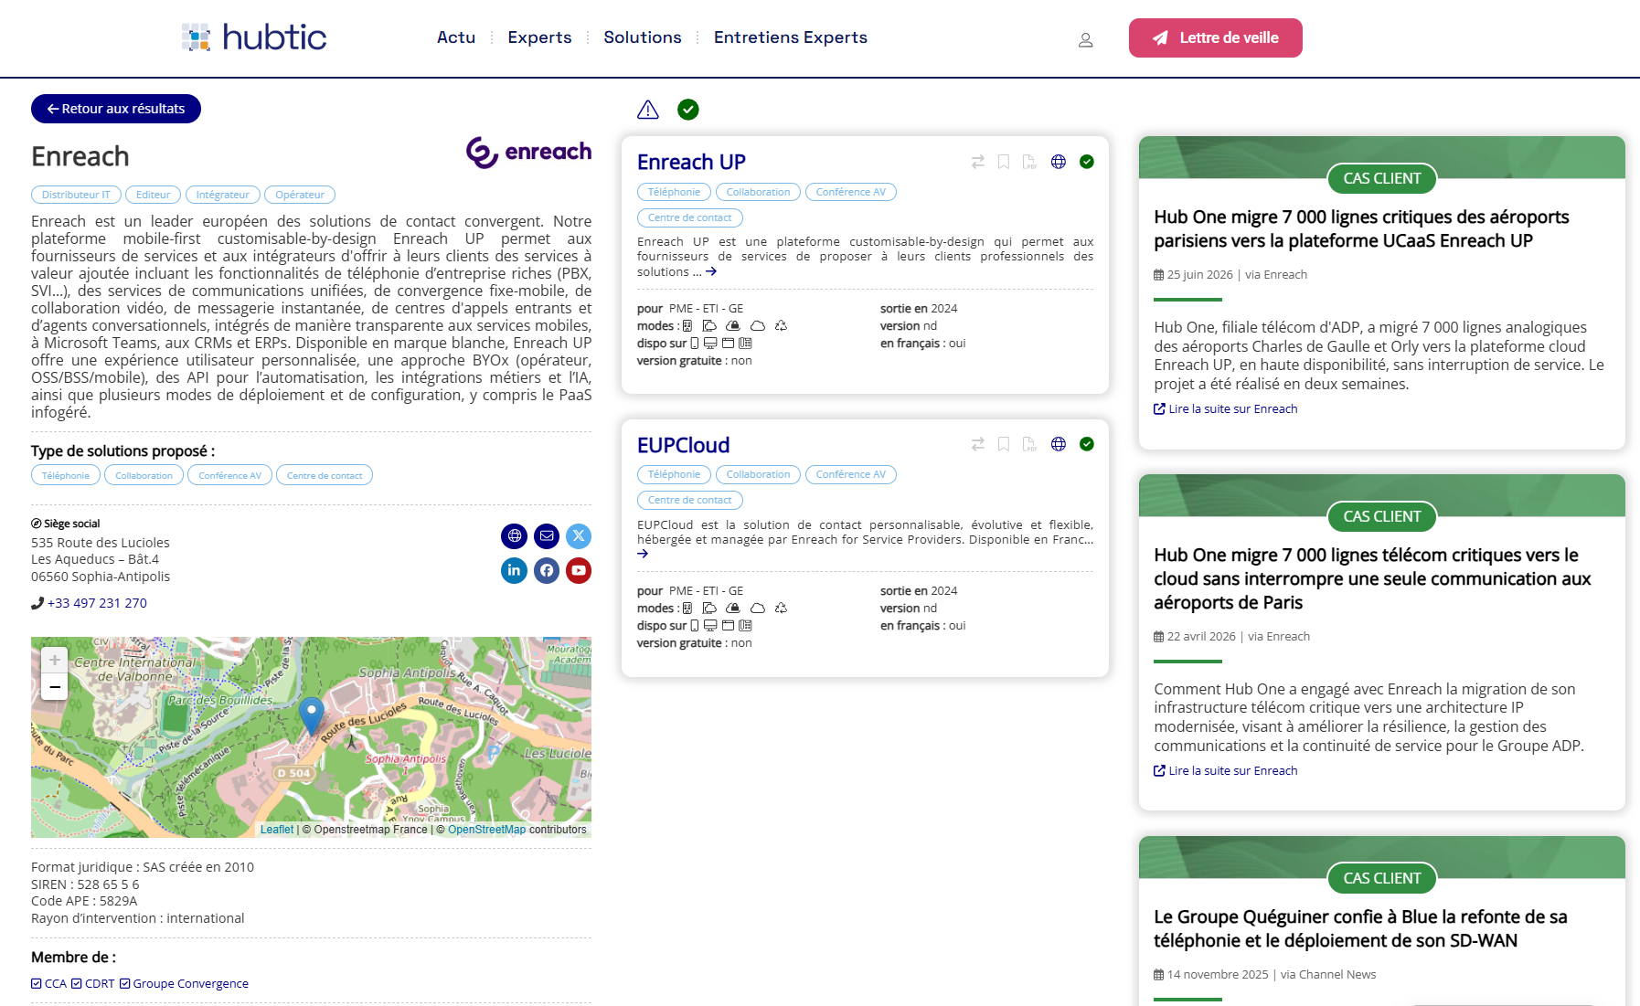Click the CDRT membership checkbox link
1640x1006 pixels.
pos(93,984)
